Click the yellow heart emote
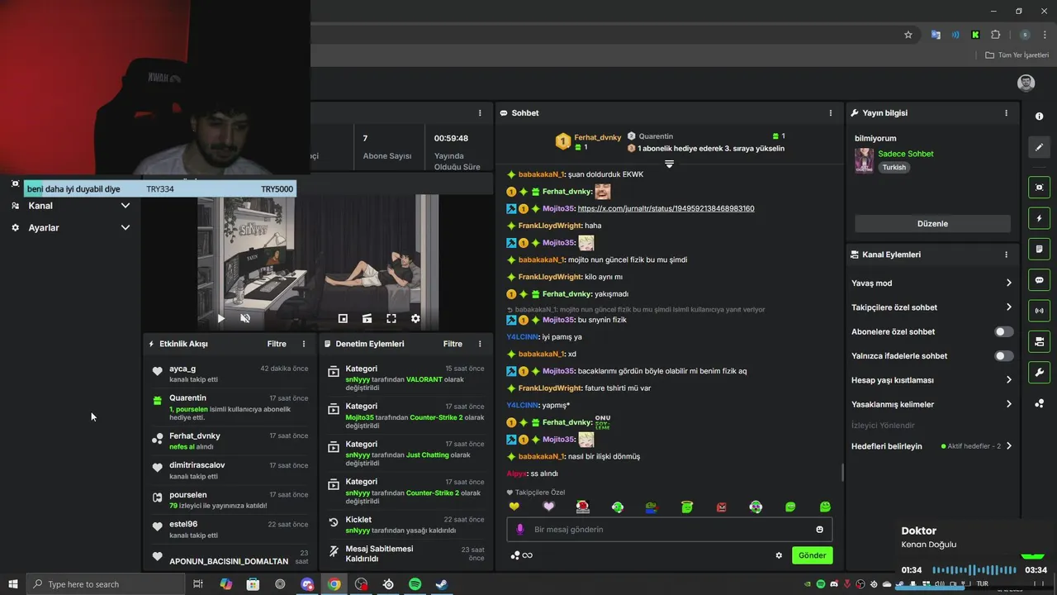The image size is (1057, 595). [514, 507]
